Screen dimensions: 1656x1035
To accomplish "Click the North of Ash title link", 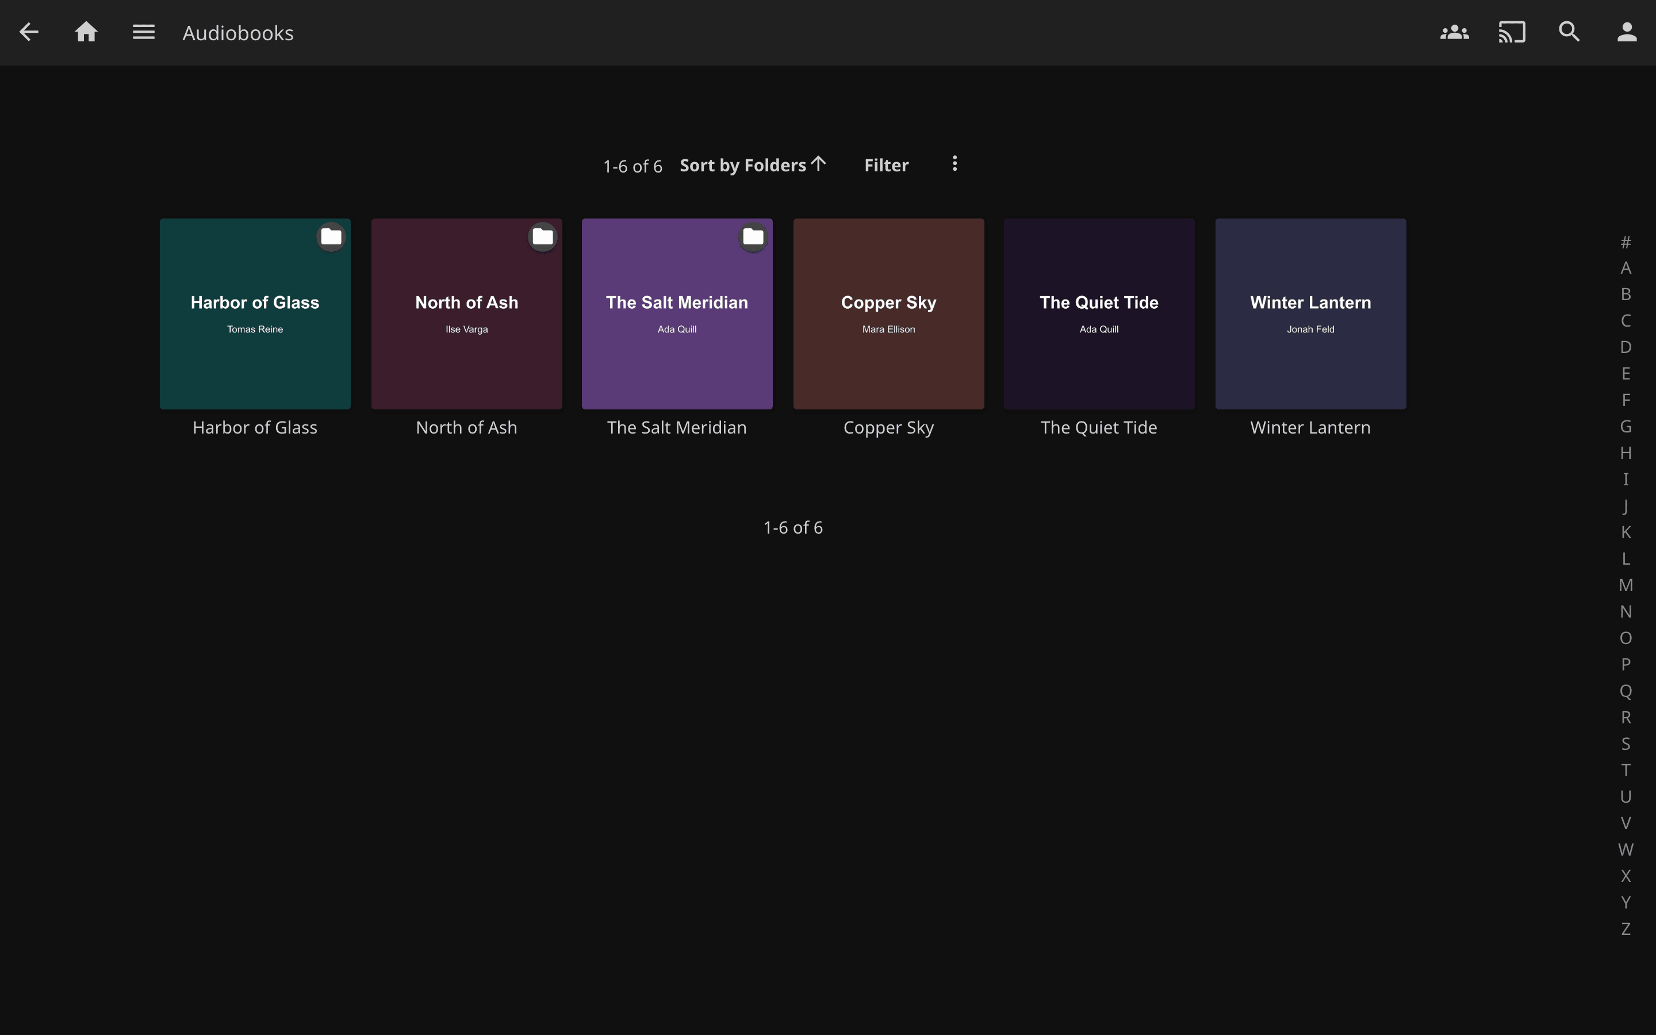I will 467,428.
